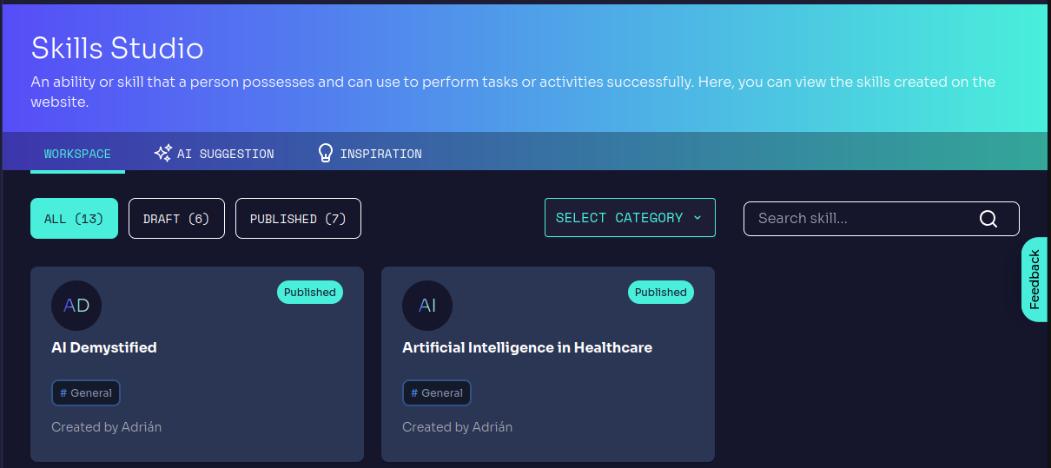Filter skills by Published (7)
Screen dimensions: 1051x468
coord(298,219)
